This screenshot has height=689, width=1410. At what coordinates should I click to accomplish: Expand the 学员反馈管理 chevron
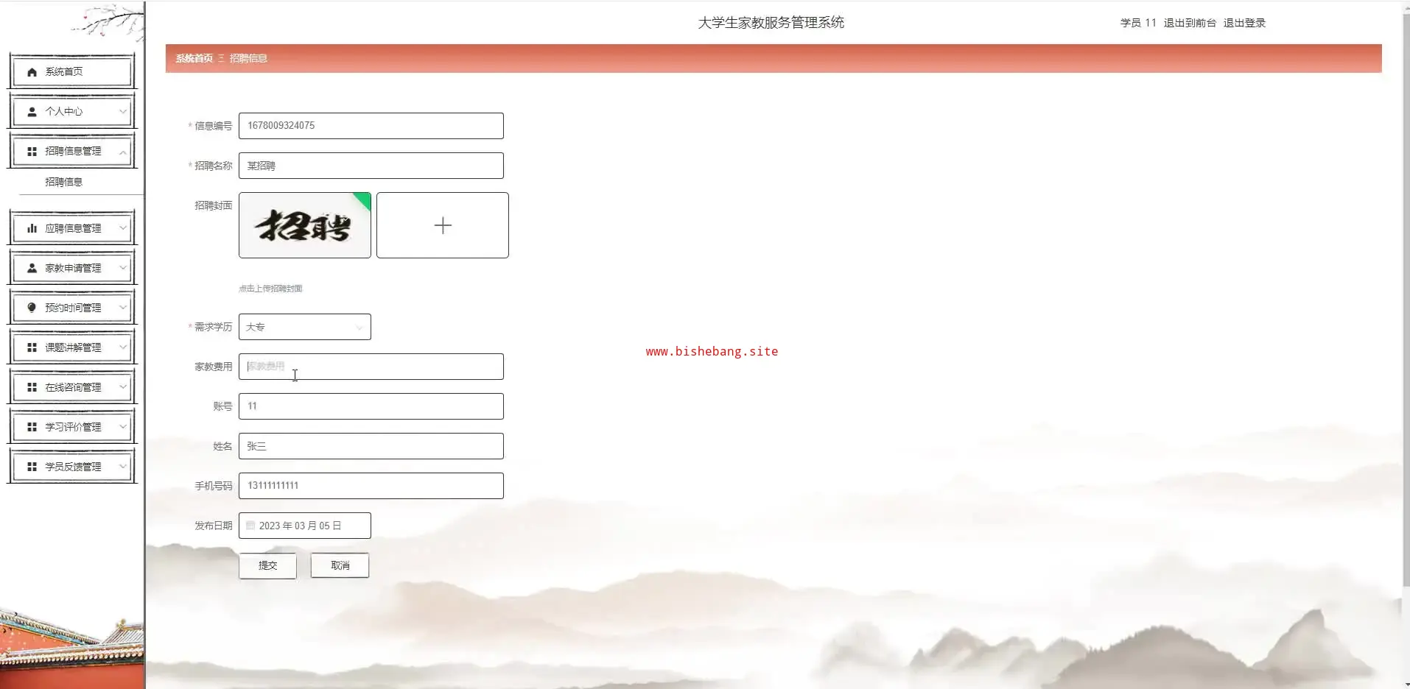[123, 467]
